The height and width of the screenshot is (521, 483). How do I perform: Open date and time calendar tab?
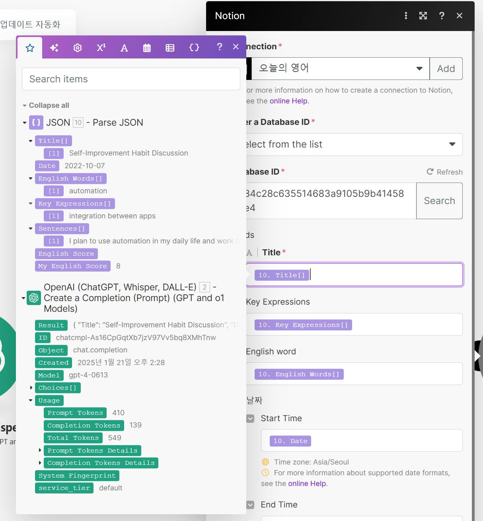pos(147,48)
